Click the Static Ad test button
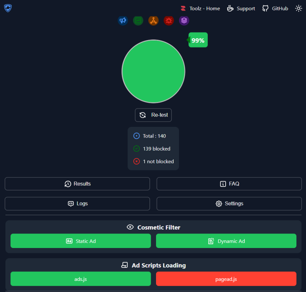The image size is (306, 292). [81, 241]
